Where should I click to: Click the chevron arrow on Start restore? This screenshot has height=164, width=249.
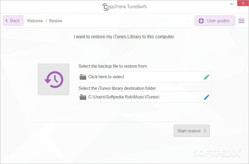pyautogui.click(x=205, y=131)
